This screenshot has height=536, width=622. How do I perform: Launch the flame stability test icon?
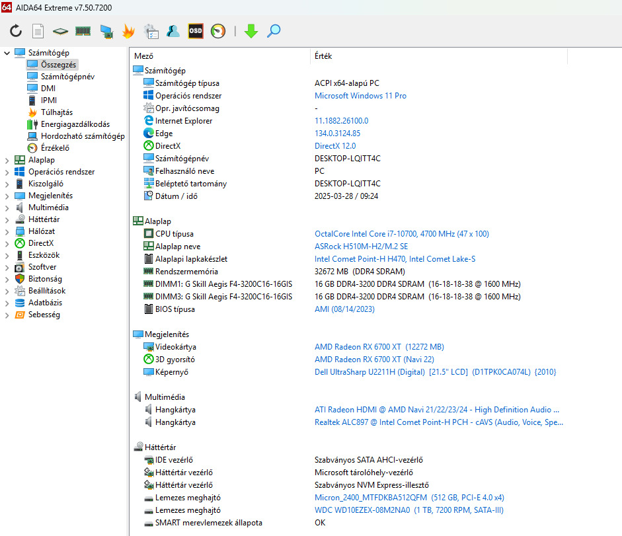click(x=128, y=31)
